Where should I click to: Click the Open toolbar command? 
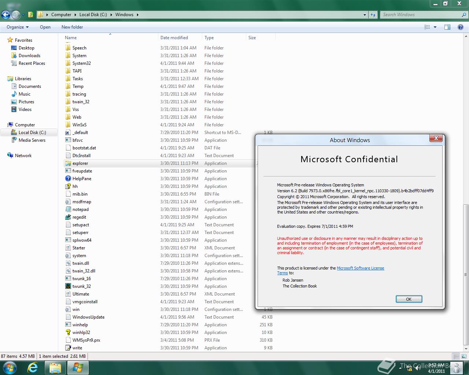pos(45,27)
